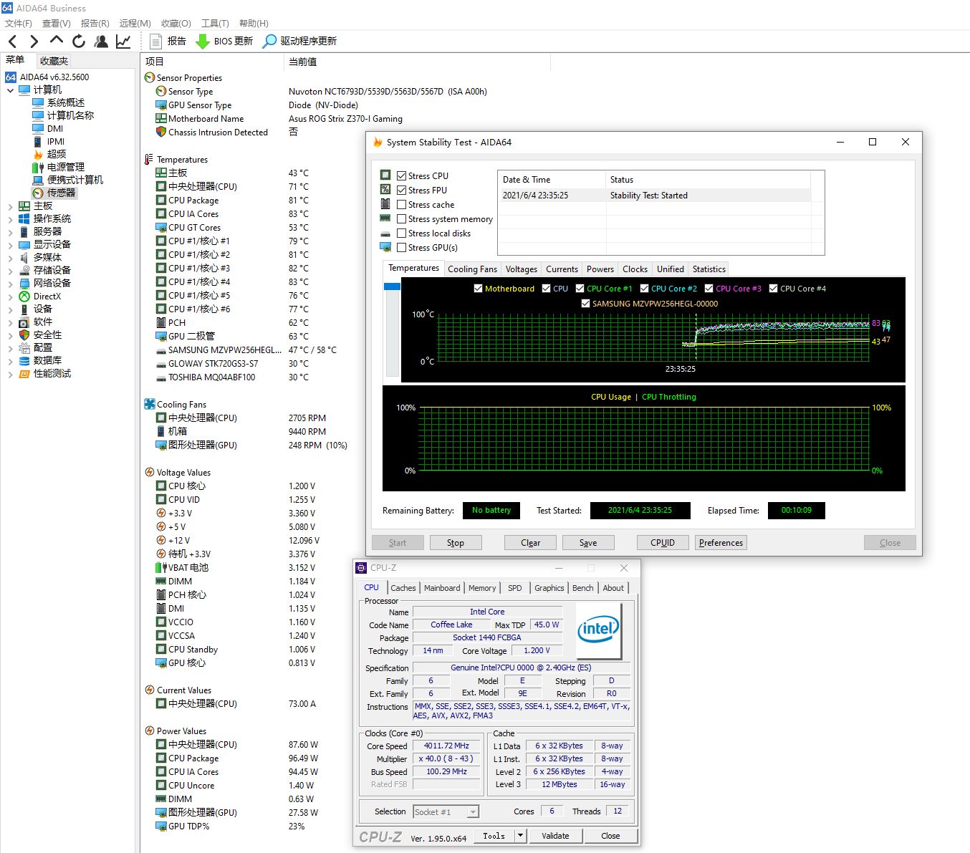Click the Clear button
970x853 pixels.
pos(530,543)
